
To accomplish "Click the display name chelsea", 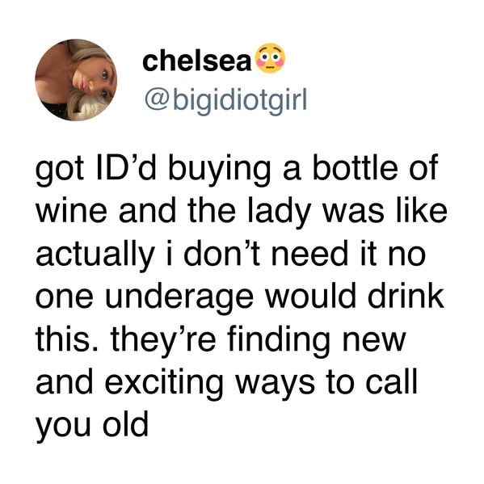I will [x=197, y=61].
